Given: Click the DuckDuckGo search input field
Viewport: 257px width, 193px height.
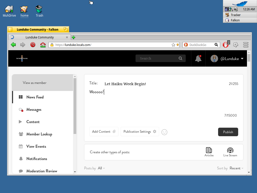Looking at the screenshot, I should (201, 45).
